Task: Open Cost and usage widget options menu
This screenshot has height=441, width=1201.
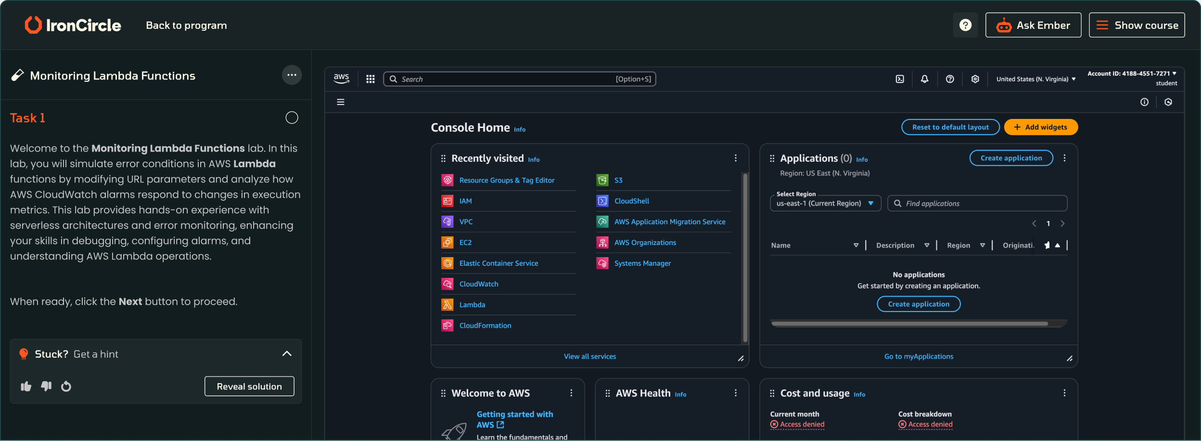Action: coord(1064,393)
